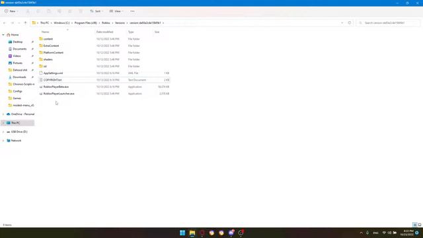Image resolution: width=423 pixels, height=238 pixels.
Task: Click Program Files (x86) breadcrumb
Action: pos(85,23)
